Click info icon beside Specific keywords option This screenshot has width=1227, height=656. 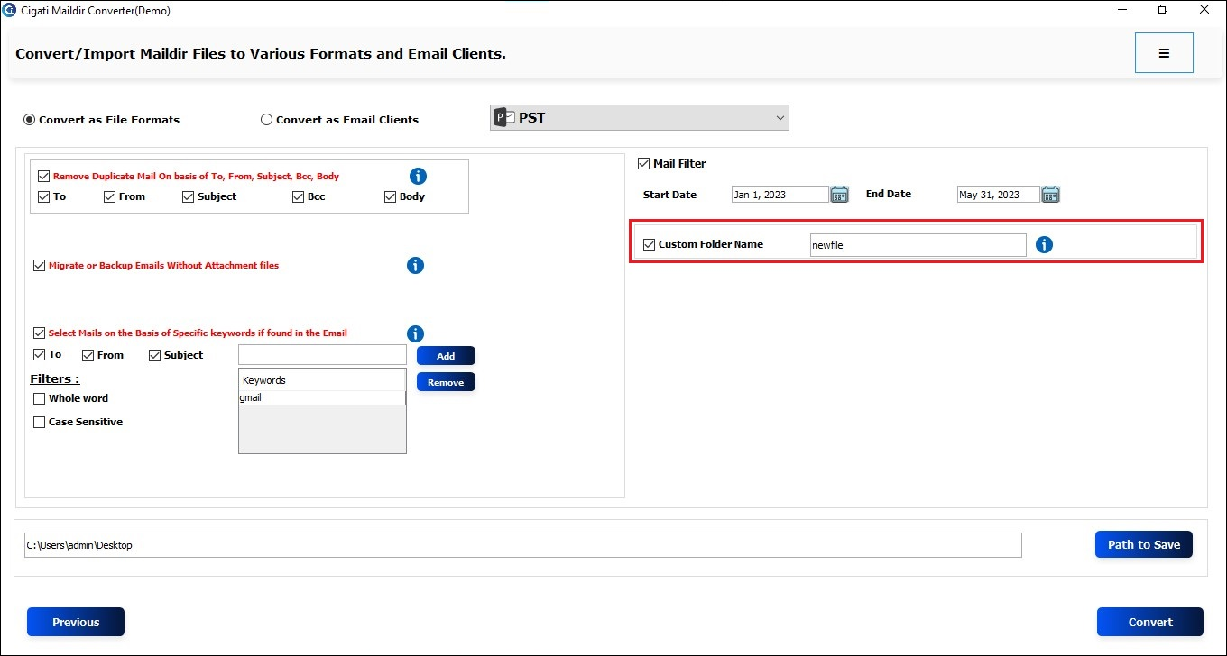click(415, 333)
